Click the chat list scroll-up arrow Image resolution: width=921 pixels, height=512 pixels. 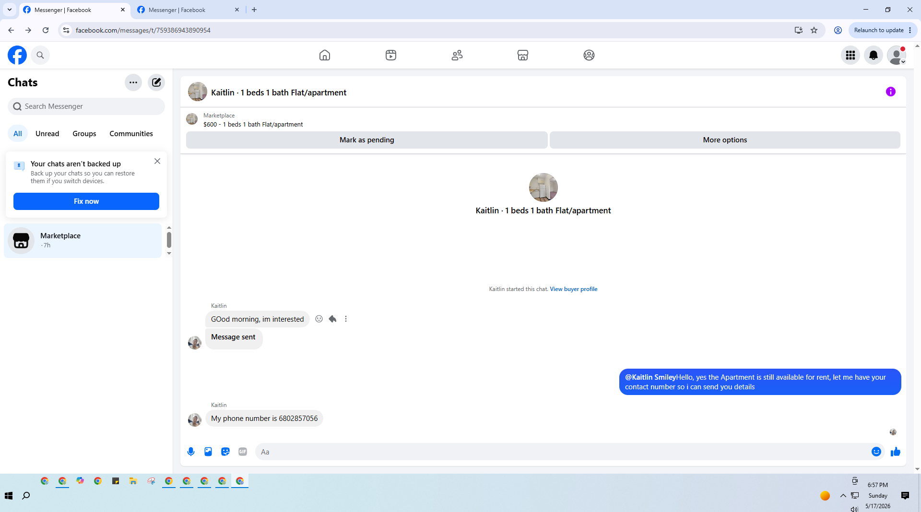(x=169, y=228)
